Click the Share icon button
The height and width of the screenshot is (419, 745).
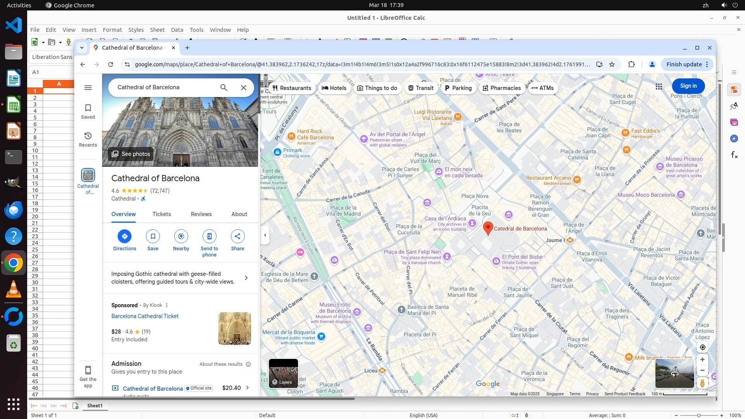click(x=237, y=236)
